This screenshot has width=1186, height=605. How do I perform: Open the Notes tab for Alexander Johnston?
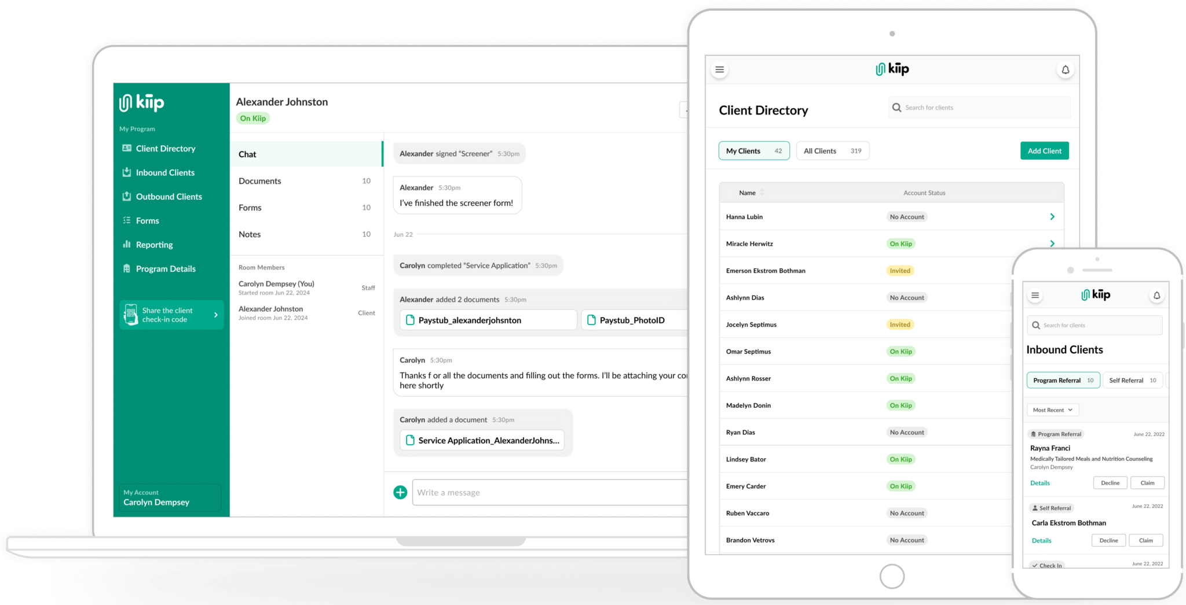pyautogui.click(x=249, y=234)
